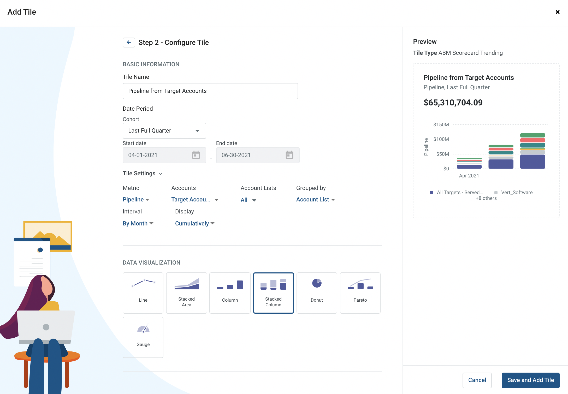Screen dimensions: 568x394
Task: Open the By Month interval dropdown
Action: click(138, 224)
